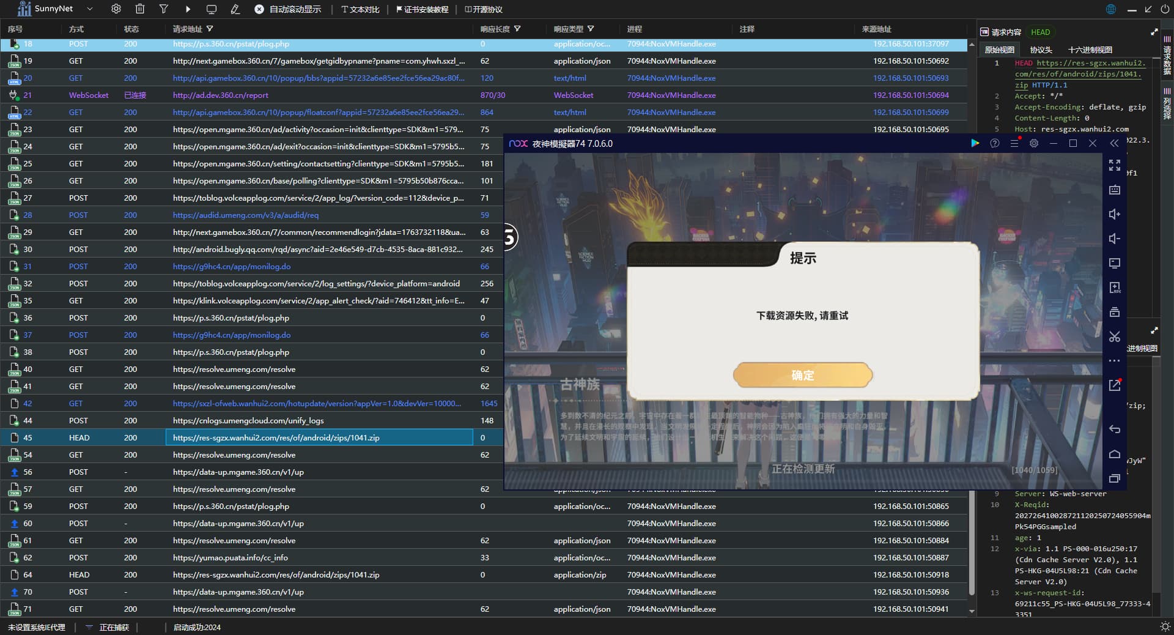The height and width of the screenshot is (635, 1174).
Task: Click the trash icon in SunnyNet toolbar
Action: pos(140,9)
